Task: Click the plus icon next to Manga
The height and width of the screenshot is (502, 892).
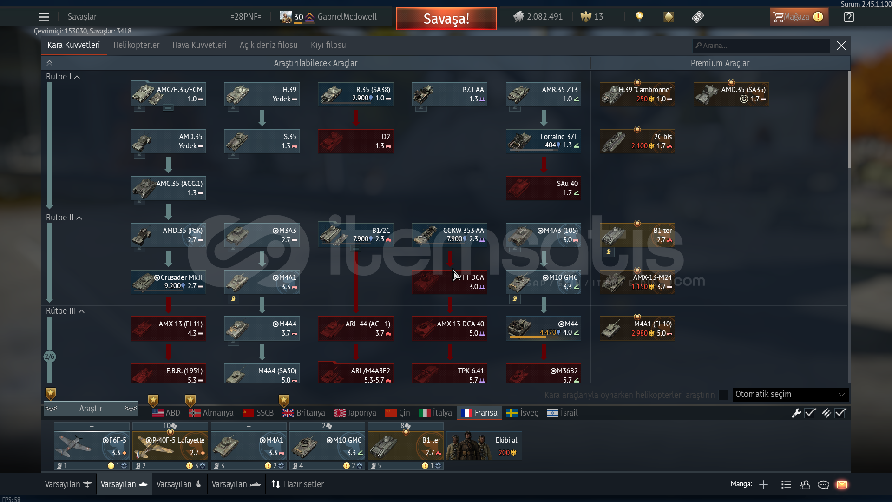Action: point(763,484)
